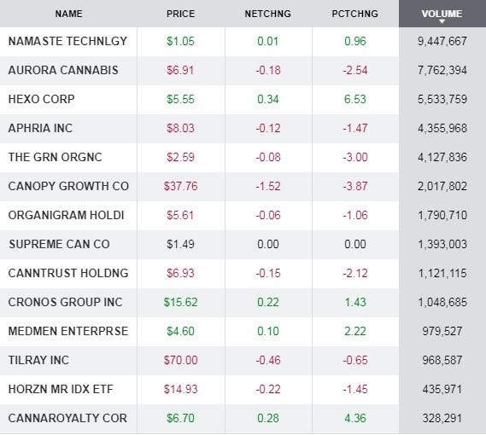Viewport: 486px width, 435px height.
Task: Select HORZN MR IDX ETF name
Action: point(61,389)
